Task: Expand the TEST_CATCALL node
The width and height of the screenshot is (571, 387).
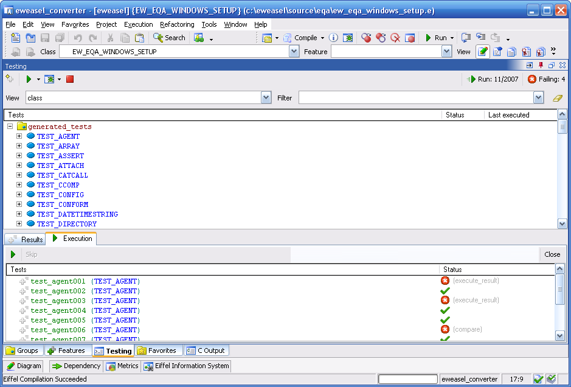Action: (x=19, y=175)
